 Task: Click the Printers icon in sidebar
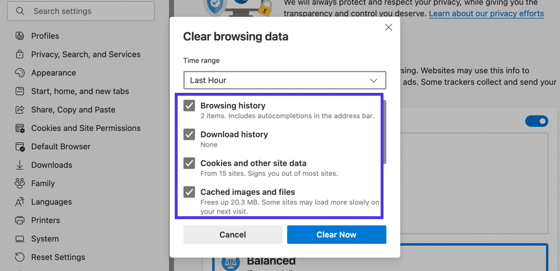(x=20, y=220)
